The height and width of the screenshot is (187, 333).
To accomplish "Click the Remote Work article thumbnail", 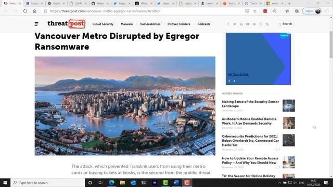I will click(x=289, y=123).
